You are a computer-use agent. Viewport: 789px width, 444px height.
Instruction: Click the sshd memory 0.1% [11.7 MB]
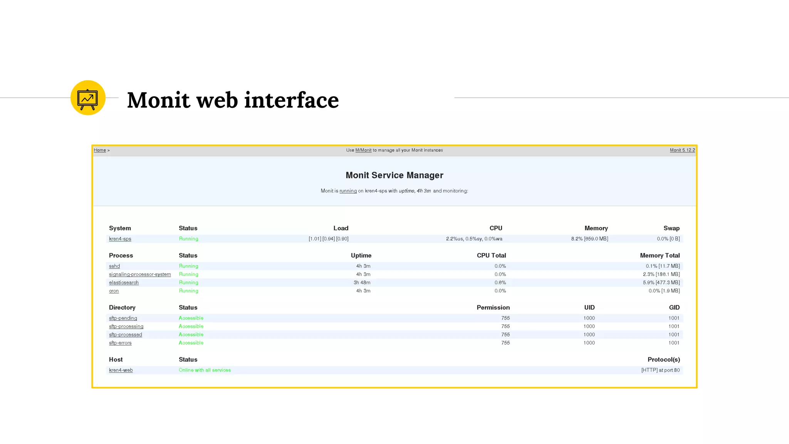pyautogui.click(x=663, y=266)
